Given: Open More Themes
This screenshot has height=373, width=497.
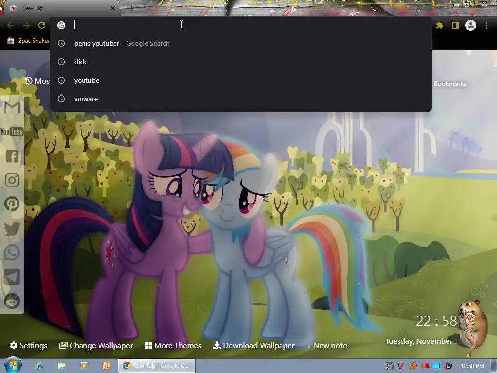Looking at the screenshot, I should 173,345.
